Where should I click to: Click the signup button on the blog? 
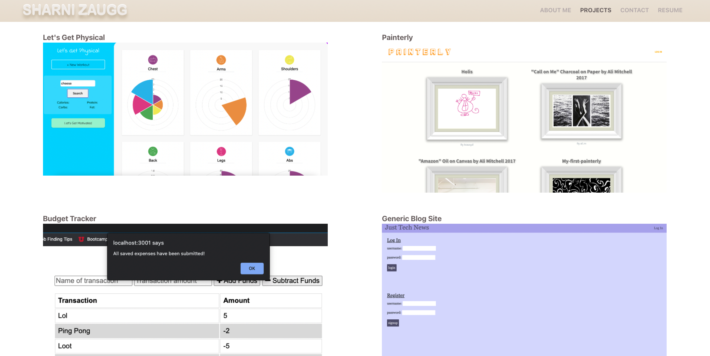[x=393, y=323]
